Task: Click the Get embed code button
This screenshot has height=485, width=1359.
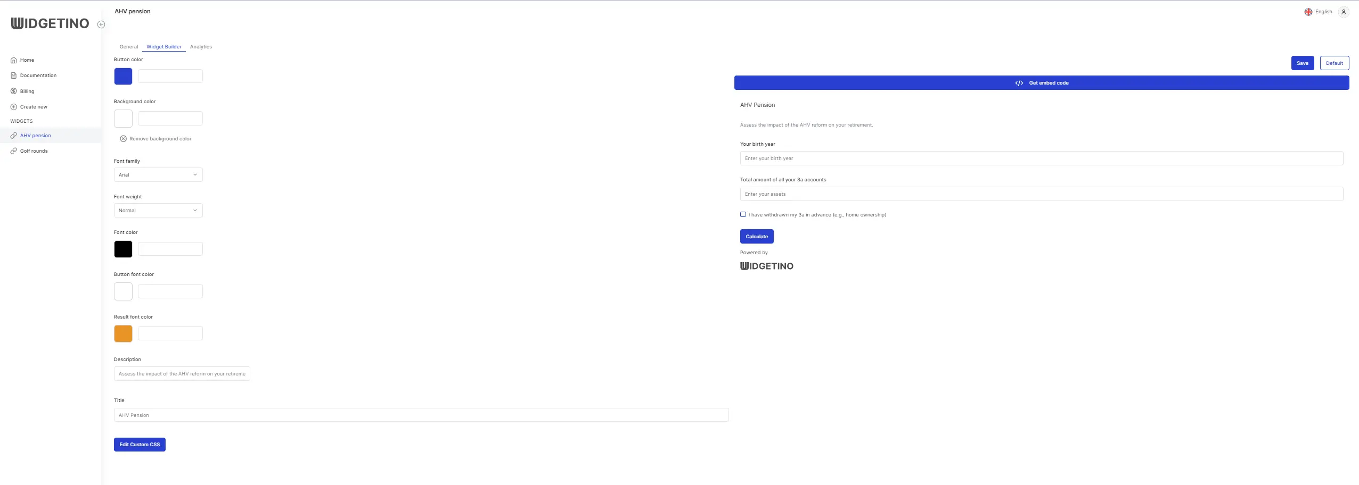Action: point(1041,83)
